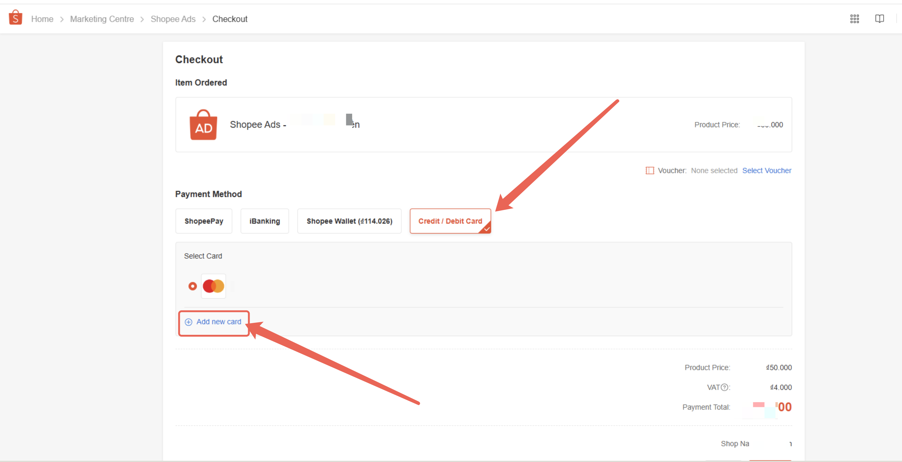Click the VAT help question mark icon
The width and height of the screenshot is (902, 462).
(x=725, y=387)
